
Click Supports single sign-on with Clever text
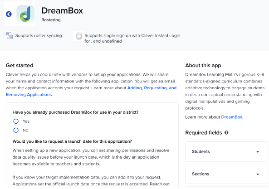(132, 38)
